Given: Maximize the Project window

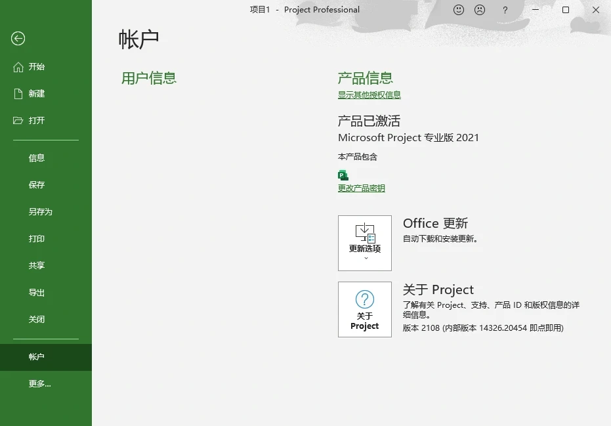Looking at the screenshot, I should pos(566,10).
